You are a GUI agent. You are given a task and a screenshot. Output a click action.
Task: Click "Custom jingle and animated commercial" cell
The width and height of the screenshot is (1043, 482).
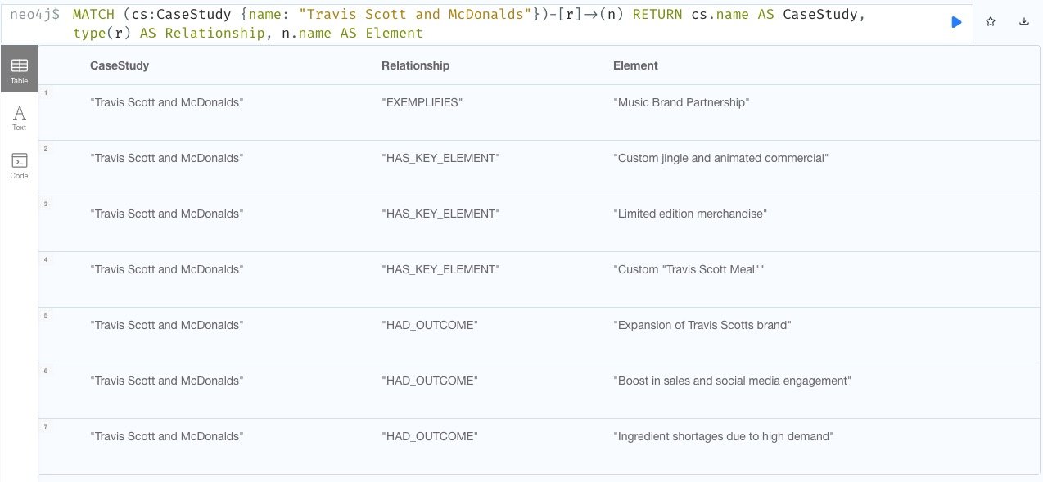pyautogui.click(x=720, y=158)
